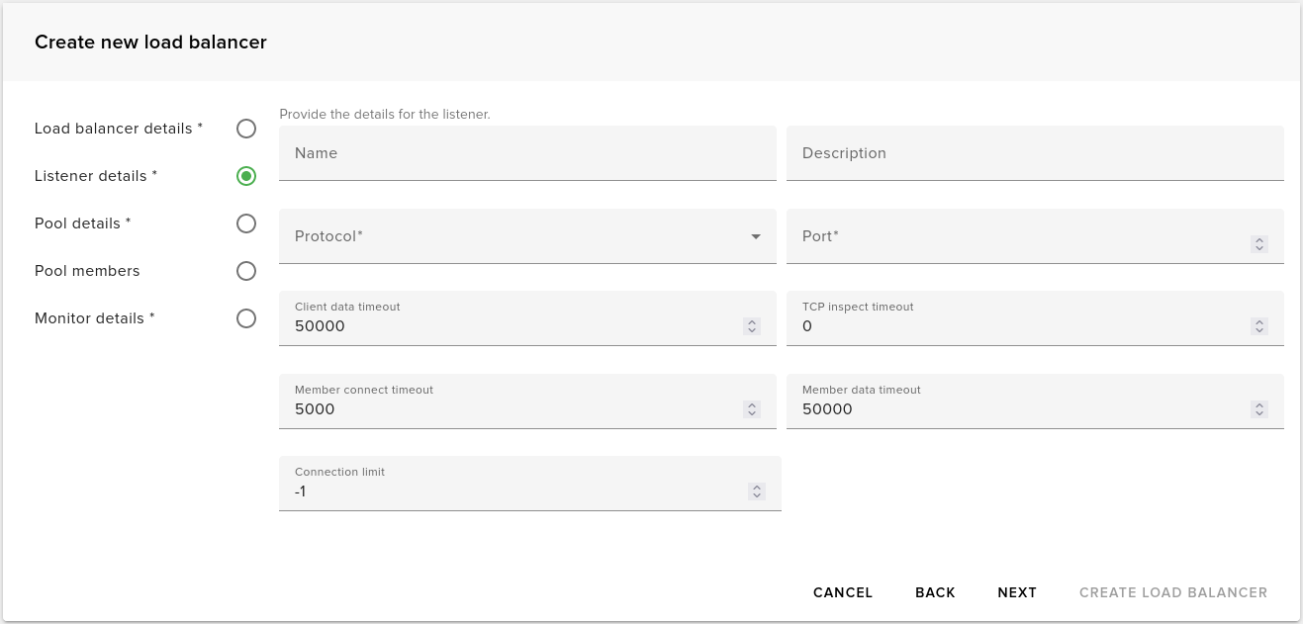This screenshot has height=624, width=1303.
Task: Click the Member connect timeout spinner
Action: [x=751, y=409]
